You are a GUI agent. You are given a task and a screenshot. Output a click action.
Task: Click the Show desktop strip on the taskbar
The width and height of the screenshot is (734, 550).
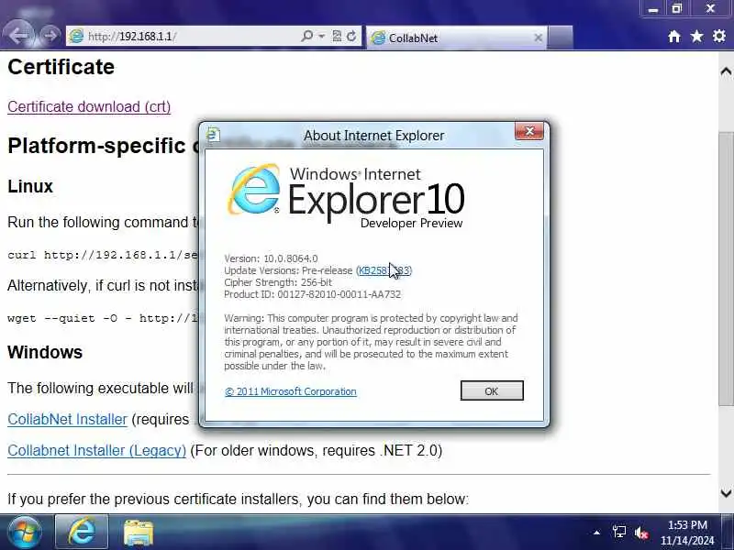[728, 533]
